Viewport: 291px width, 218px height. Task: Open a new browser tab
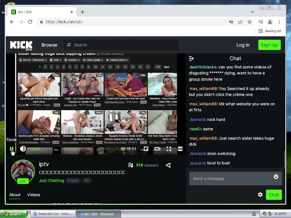coord(82,12)
